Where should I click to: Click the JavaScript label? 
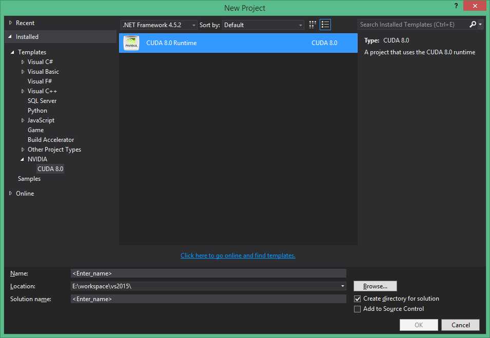pyautogui.click(x=41, y=120)
